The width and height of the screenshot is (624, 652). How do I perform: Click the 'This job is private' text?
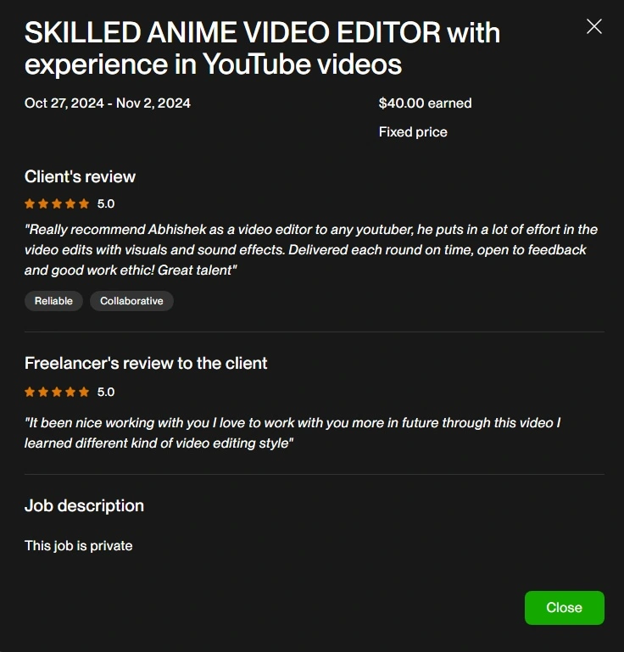coord(78,545)
